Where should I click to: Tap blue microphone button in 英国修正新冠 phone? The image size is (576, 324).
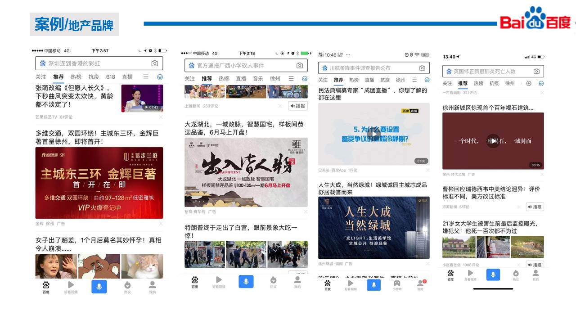click(x=493, y=275)
